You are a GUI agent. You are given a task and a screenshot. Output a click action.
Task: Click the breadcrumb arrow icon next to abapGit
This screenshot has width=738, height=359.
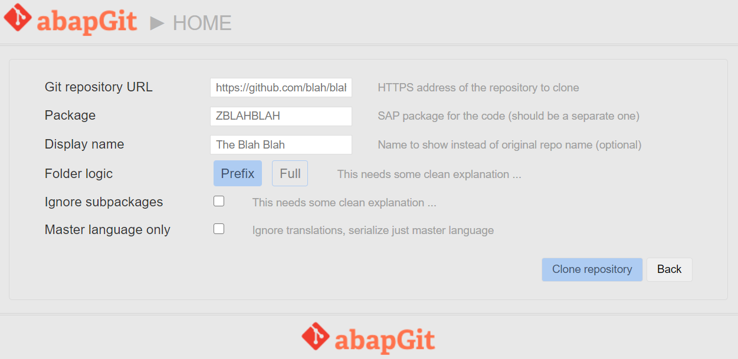156,23
